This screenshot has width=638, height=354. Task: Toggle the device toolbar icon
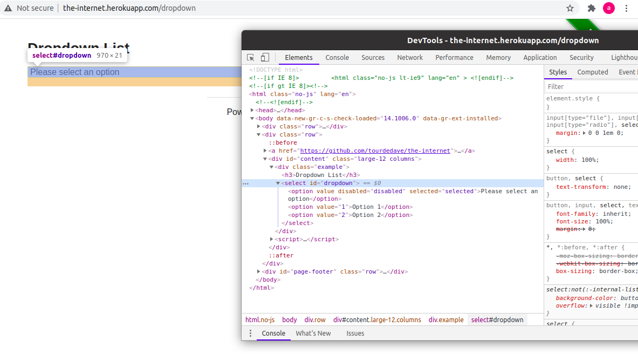[x=264, y=57]
